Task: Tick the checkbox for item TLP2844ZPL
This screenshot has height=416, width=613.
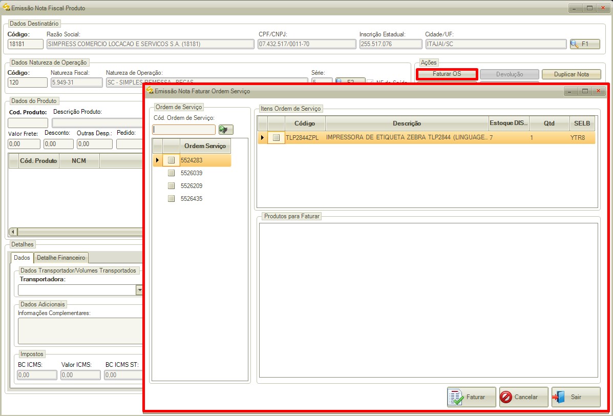Action: point(277,138)
